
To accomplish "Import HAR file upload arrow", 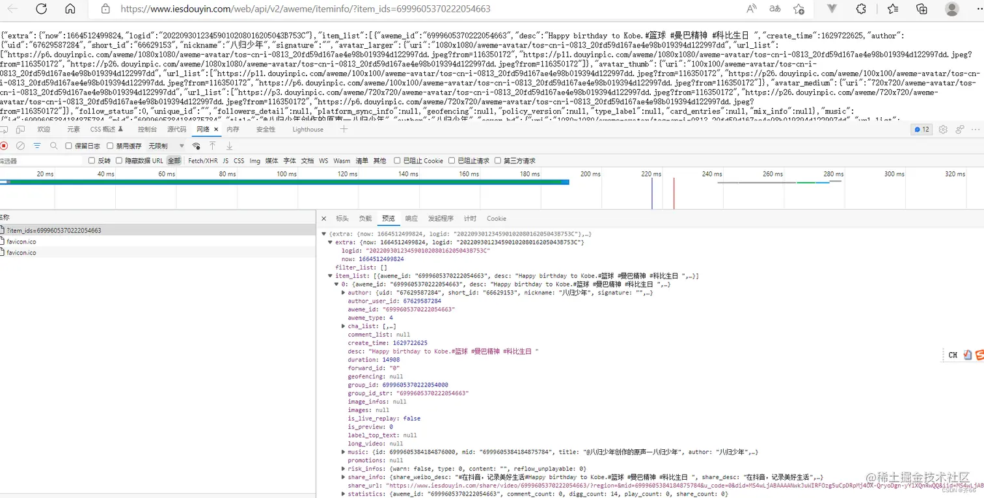I will click(x=212, y=146).
